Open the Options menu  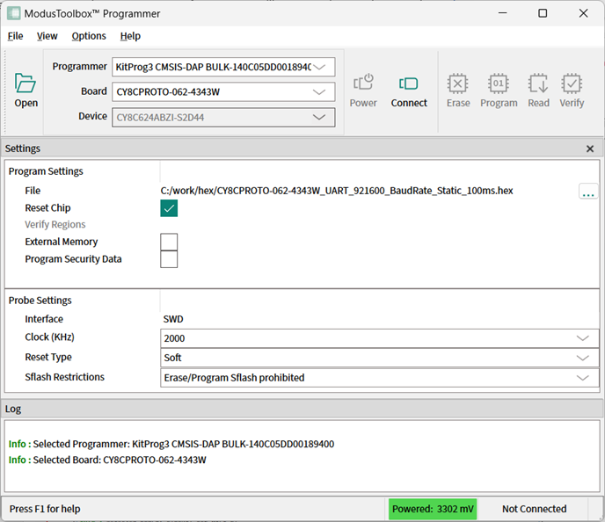point(89,36)
